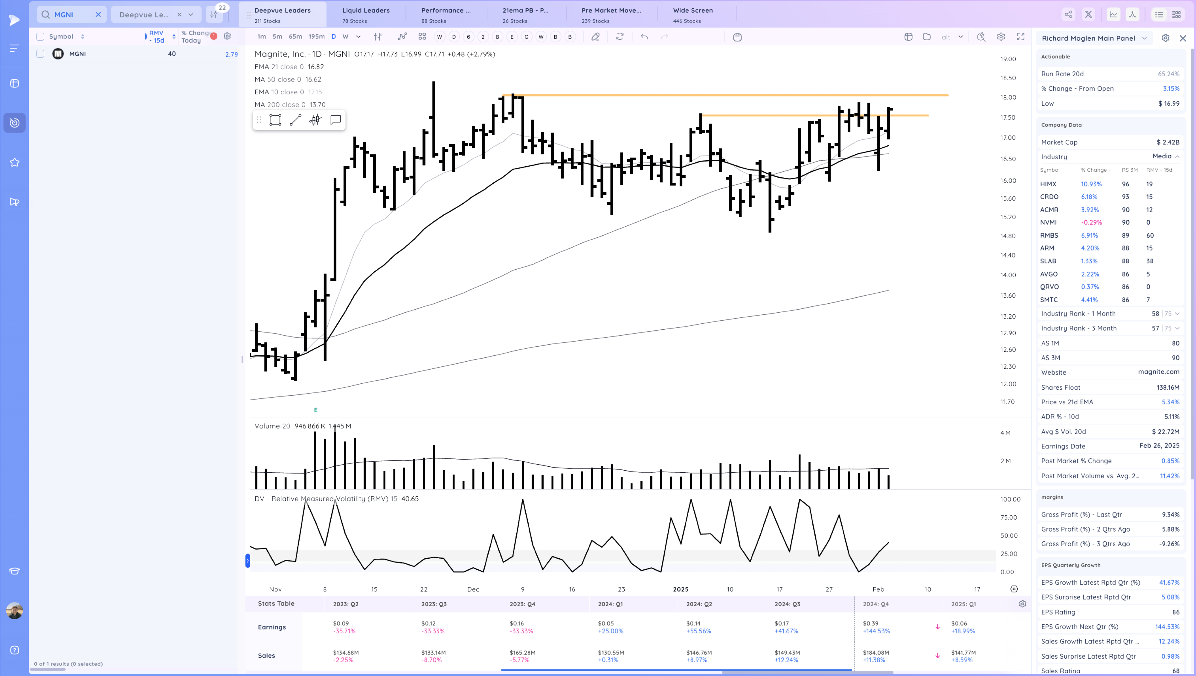Open the magnite.com website link
The width and height of the screenshot is (1196, 676).
coord(1158,372)
